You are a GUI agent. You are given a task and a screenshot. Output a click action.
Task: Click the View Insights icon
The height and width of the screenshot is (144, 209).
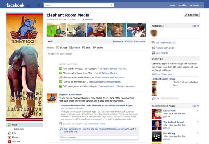coord(153,53)
